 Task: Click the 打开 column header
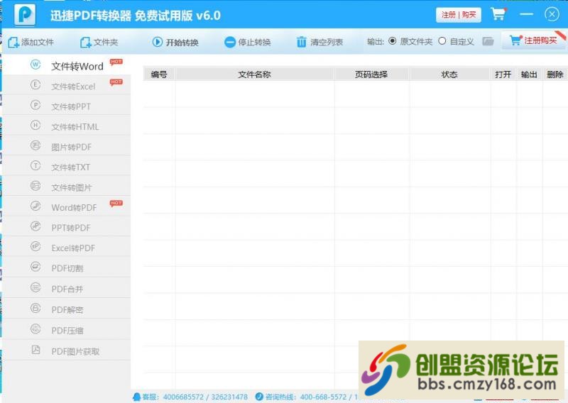point(503,74)
